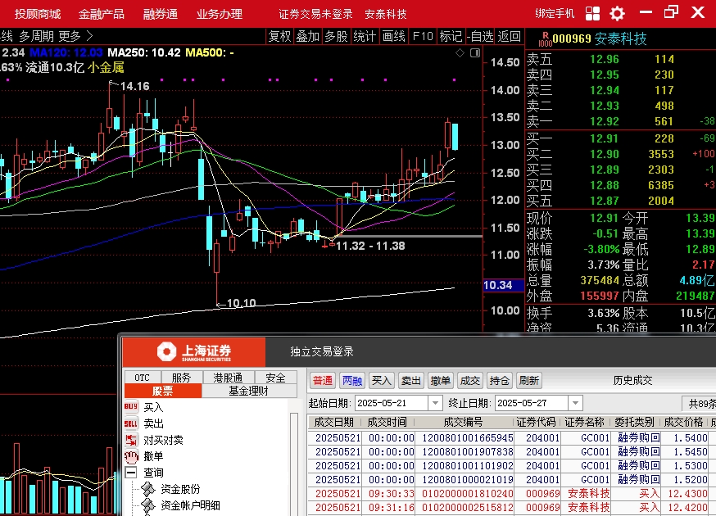This screenshot has width=716, height=516.
Task: Open the 业务办理 menu
Action: 220,14
